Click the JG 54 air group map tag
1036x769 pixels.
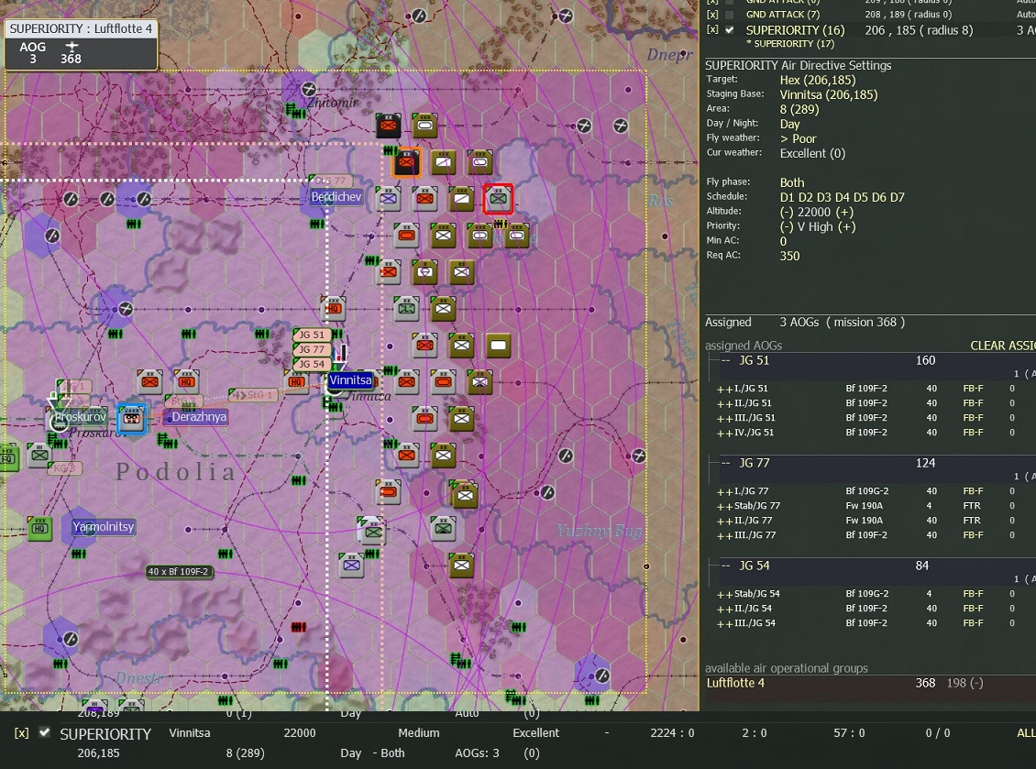[x=312, y=364]
